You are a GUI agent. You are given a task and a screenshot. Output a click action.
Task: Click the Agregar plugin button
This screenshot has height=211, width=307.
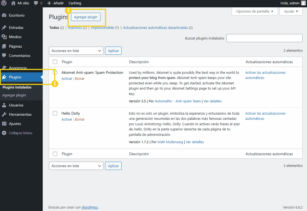86,17
